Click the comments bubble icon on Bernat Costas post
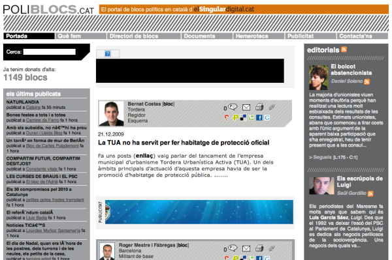This screenshot has width=392, height=260. [x=233, y=107]
